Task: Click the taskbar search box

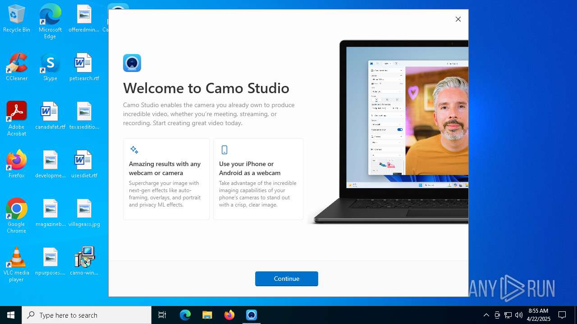Action: click(x=87, y=315)
